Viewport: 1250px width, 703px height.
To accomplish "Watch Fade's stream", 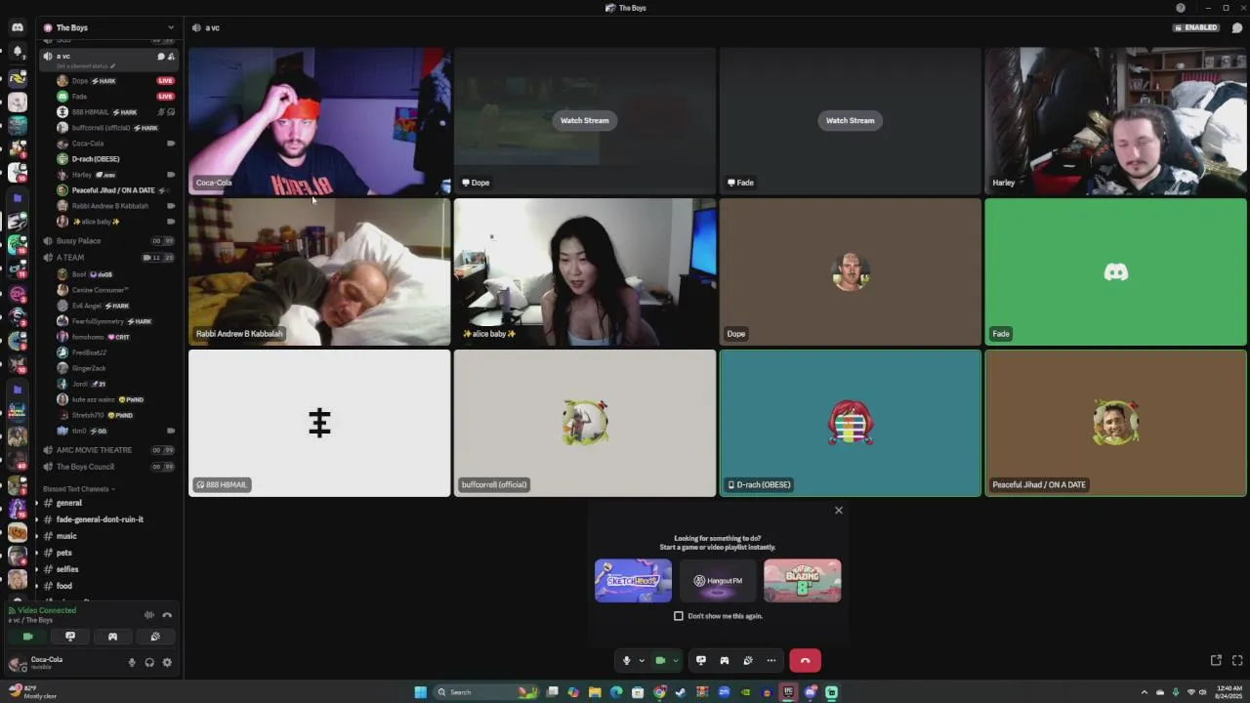I will coord(850,120).
